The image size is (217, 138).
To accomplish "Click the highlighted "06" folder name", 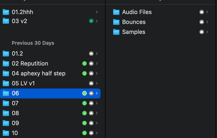I will [x=15, y=93].
